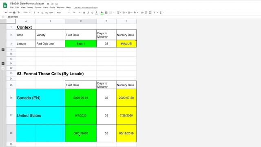Viewport: 261px width, 147px height.
Task: Open the Format menu
Action: coord(38,7)
